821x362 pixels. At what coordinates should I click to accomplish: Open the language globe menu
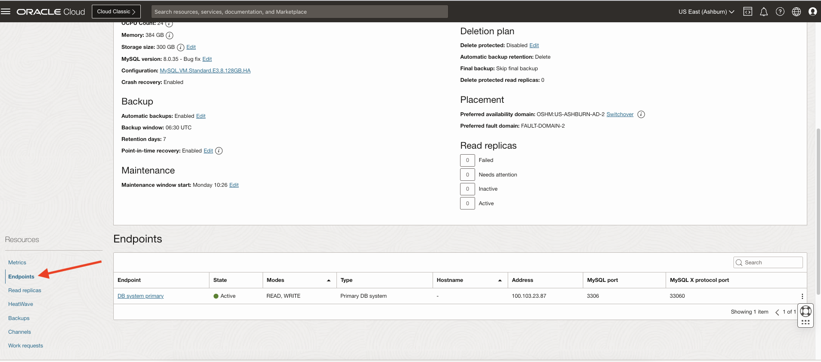click(797, 12)
